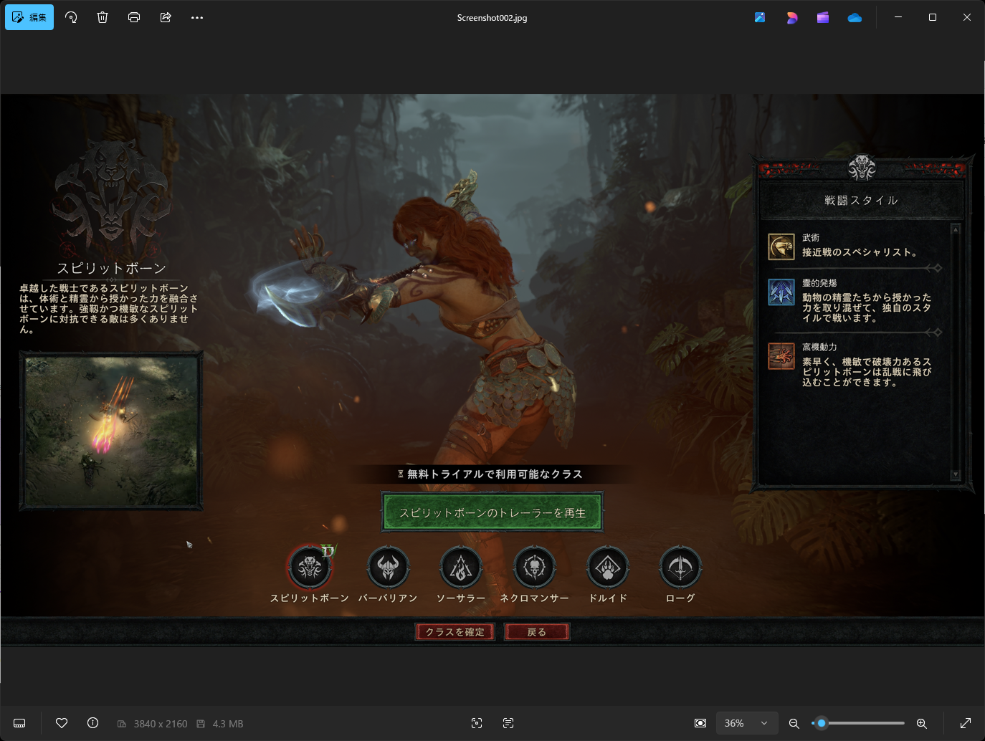Fit the image to window
Image resolution: width=985 pixels, height=741 pixels.
pyautogui.click(x=700, y=723)
